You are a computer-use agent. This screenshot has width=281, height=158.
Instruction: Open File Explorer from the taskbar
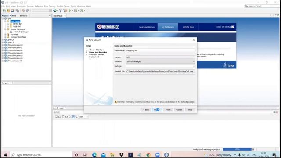[112, 155]
